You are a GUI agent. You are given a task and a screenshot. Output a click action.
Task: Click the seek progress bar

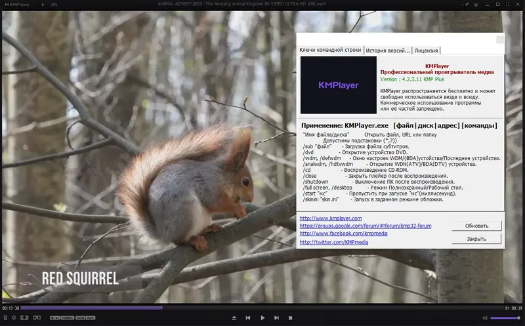(261, 308)
